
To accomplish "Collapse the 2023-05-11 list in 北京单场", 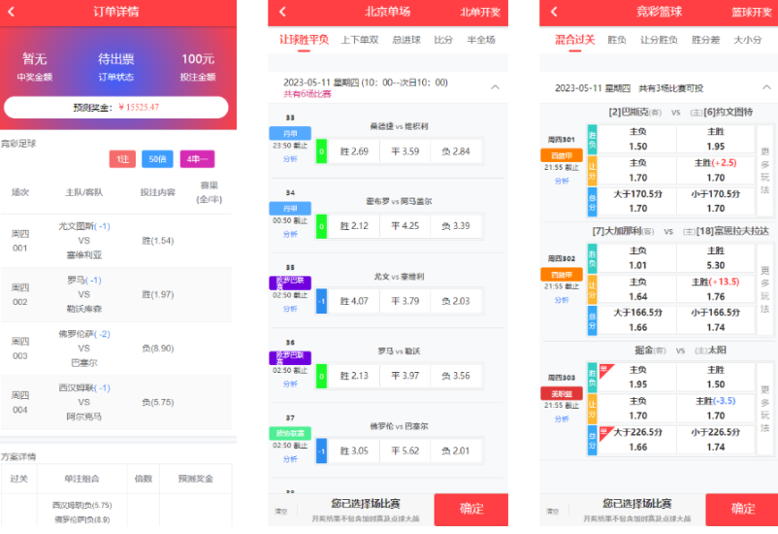I will (x=495, y=87).
